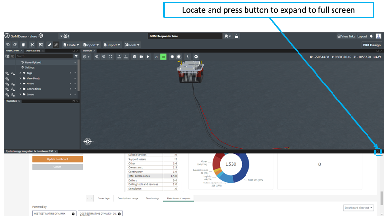Click the GOM Deepwater base name field
This screenshot has height=216, width=386.
tap(185, 36)
